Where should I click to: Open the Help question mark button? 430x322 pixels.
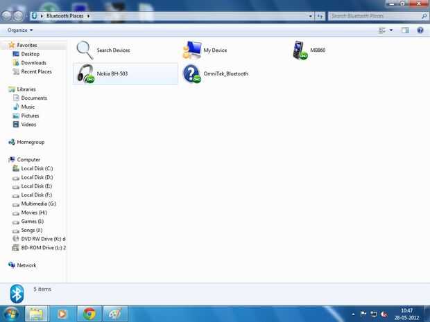coord(420,30)
